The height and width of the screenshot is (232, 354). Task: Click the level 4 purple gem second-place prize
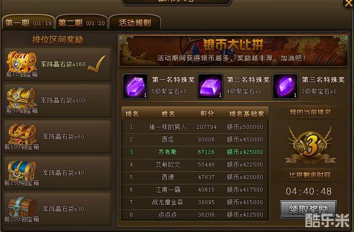210,86
